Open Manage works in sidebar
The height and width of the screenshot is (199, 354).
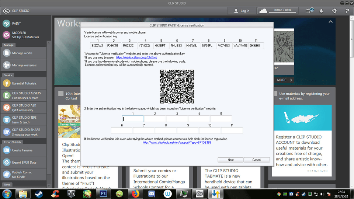tap(22, 53)
